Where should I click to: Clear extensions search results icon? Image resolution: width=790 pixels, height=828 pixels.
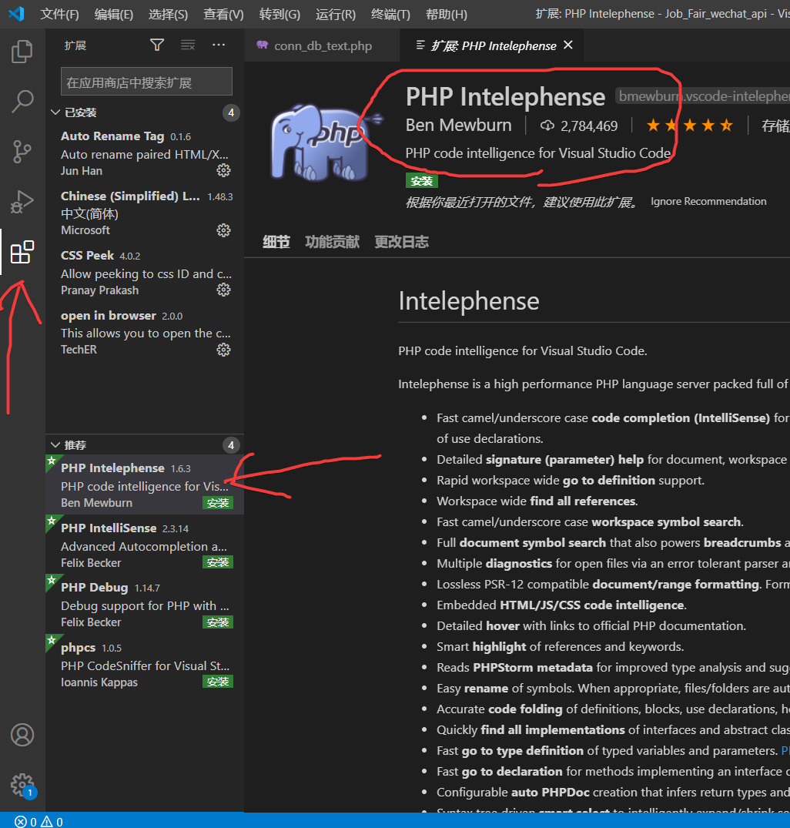188,45
